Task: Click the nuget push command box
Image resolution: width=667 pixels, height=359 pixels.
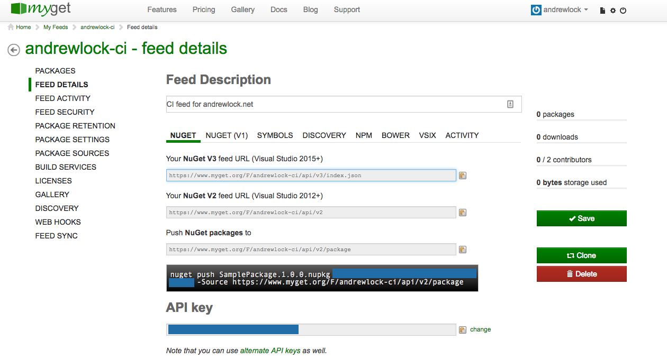Action: tap(322, 278)
